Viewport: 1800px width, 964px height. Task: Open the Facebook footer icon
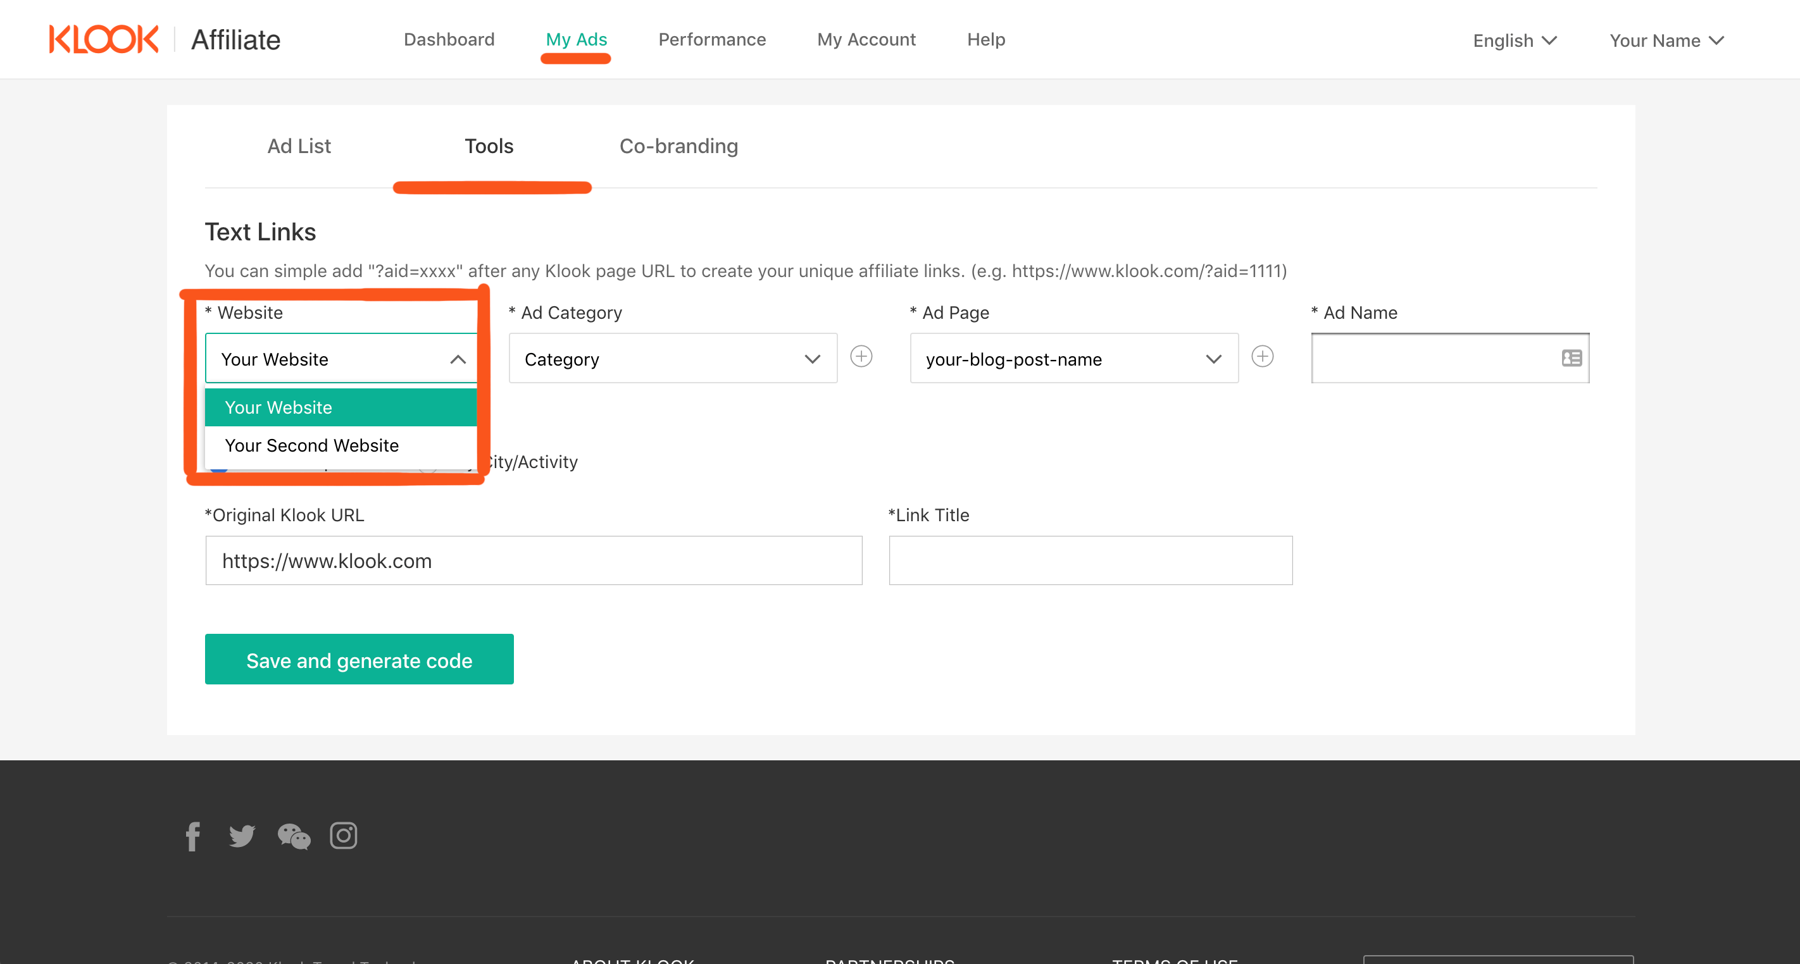(x=193, y=836)
